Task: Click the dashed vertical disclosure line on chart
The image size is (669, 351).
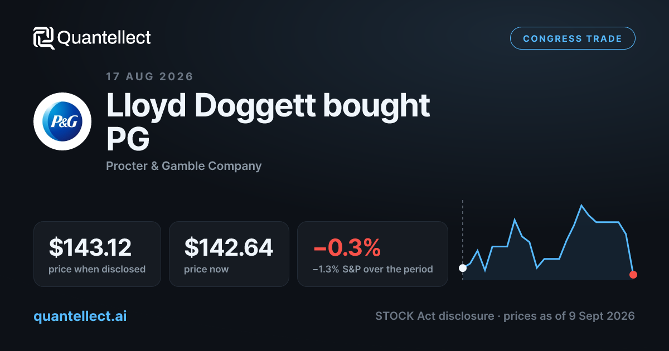Action: tap(462, 231)
